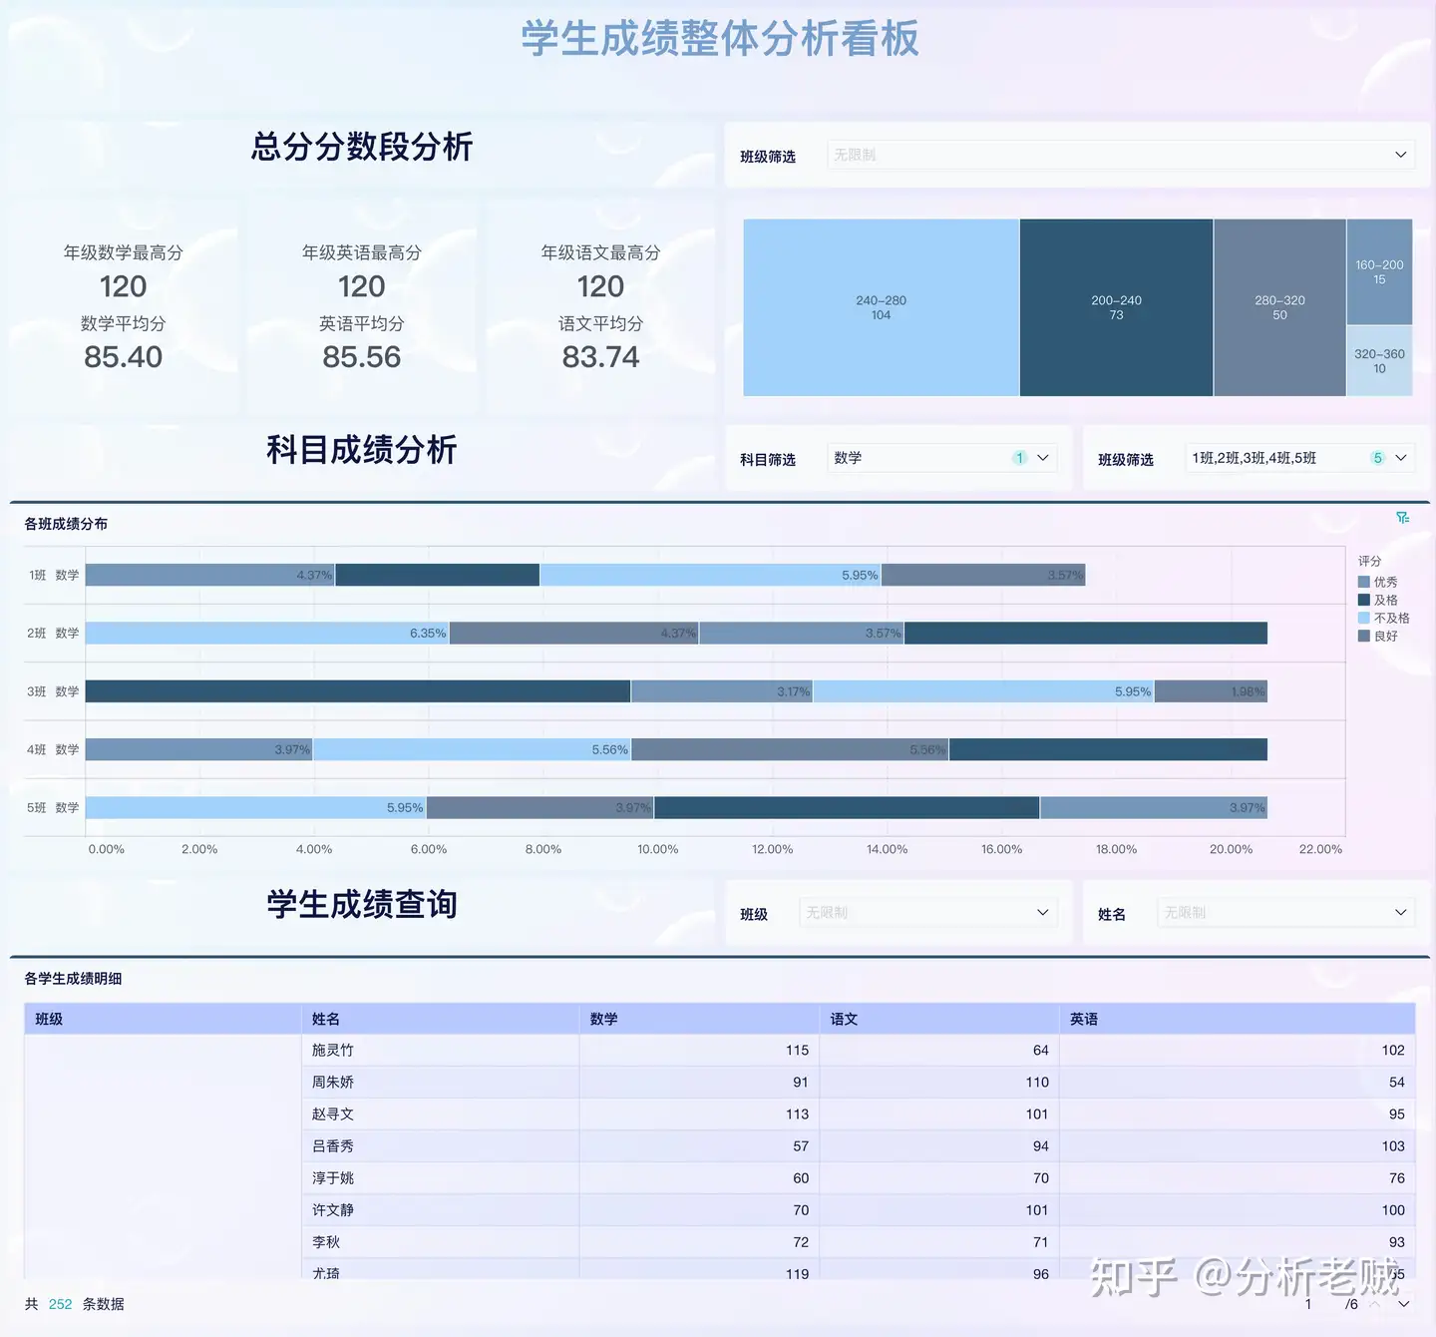Click 赵寻文 name in student table
Viewport: 1436px width, 1337px height.
[x=333, y=1114]
